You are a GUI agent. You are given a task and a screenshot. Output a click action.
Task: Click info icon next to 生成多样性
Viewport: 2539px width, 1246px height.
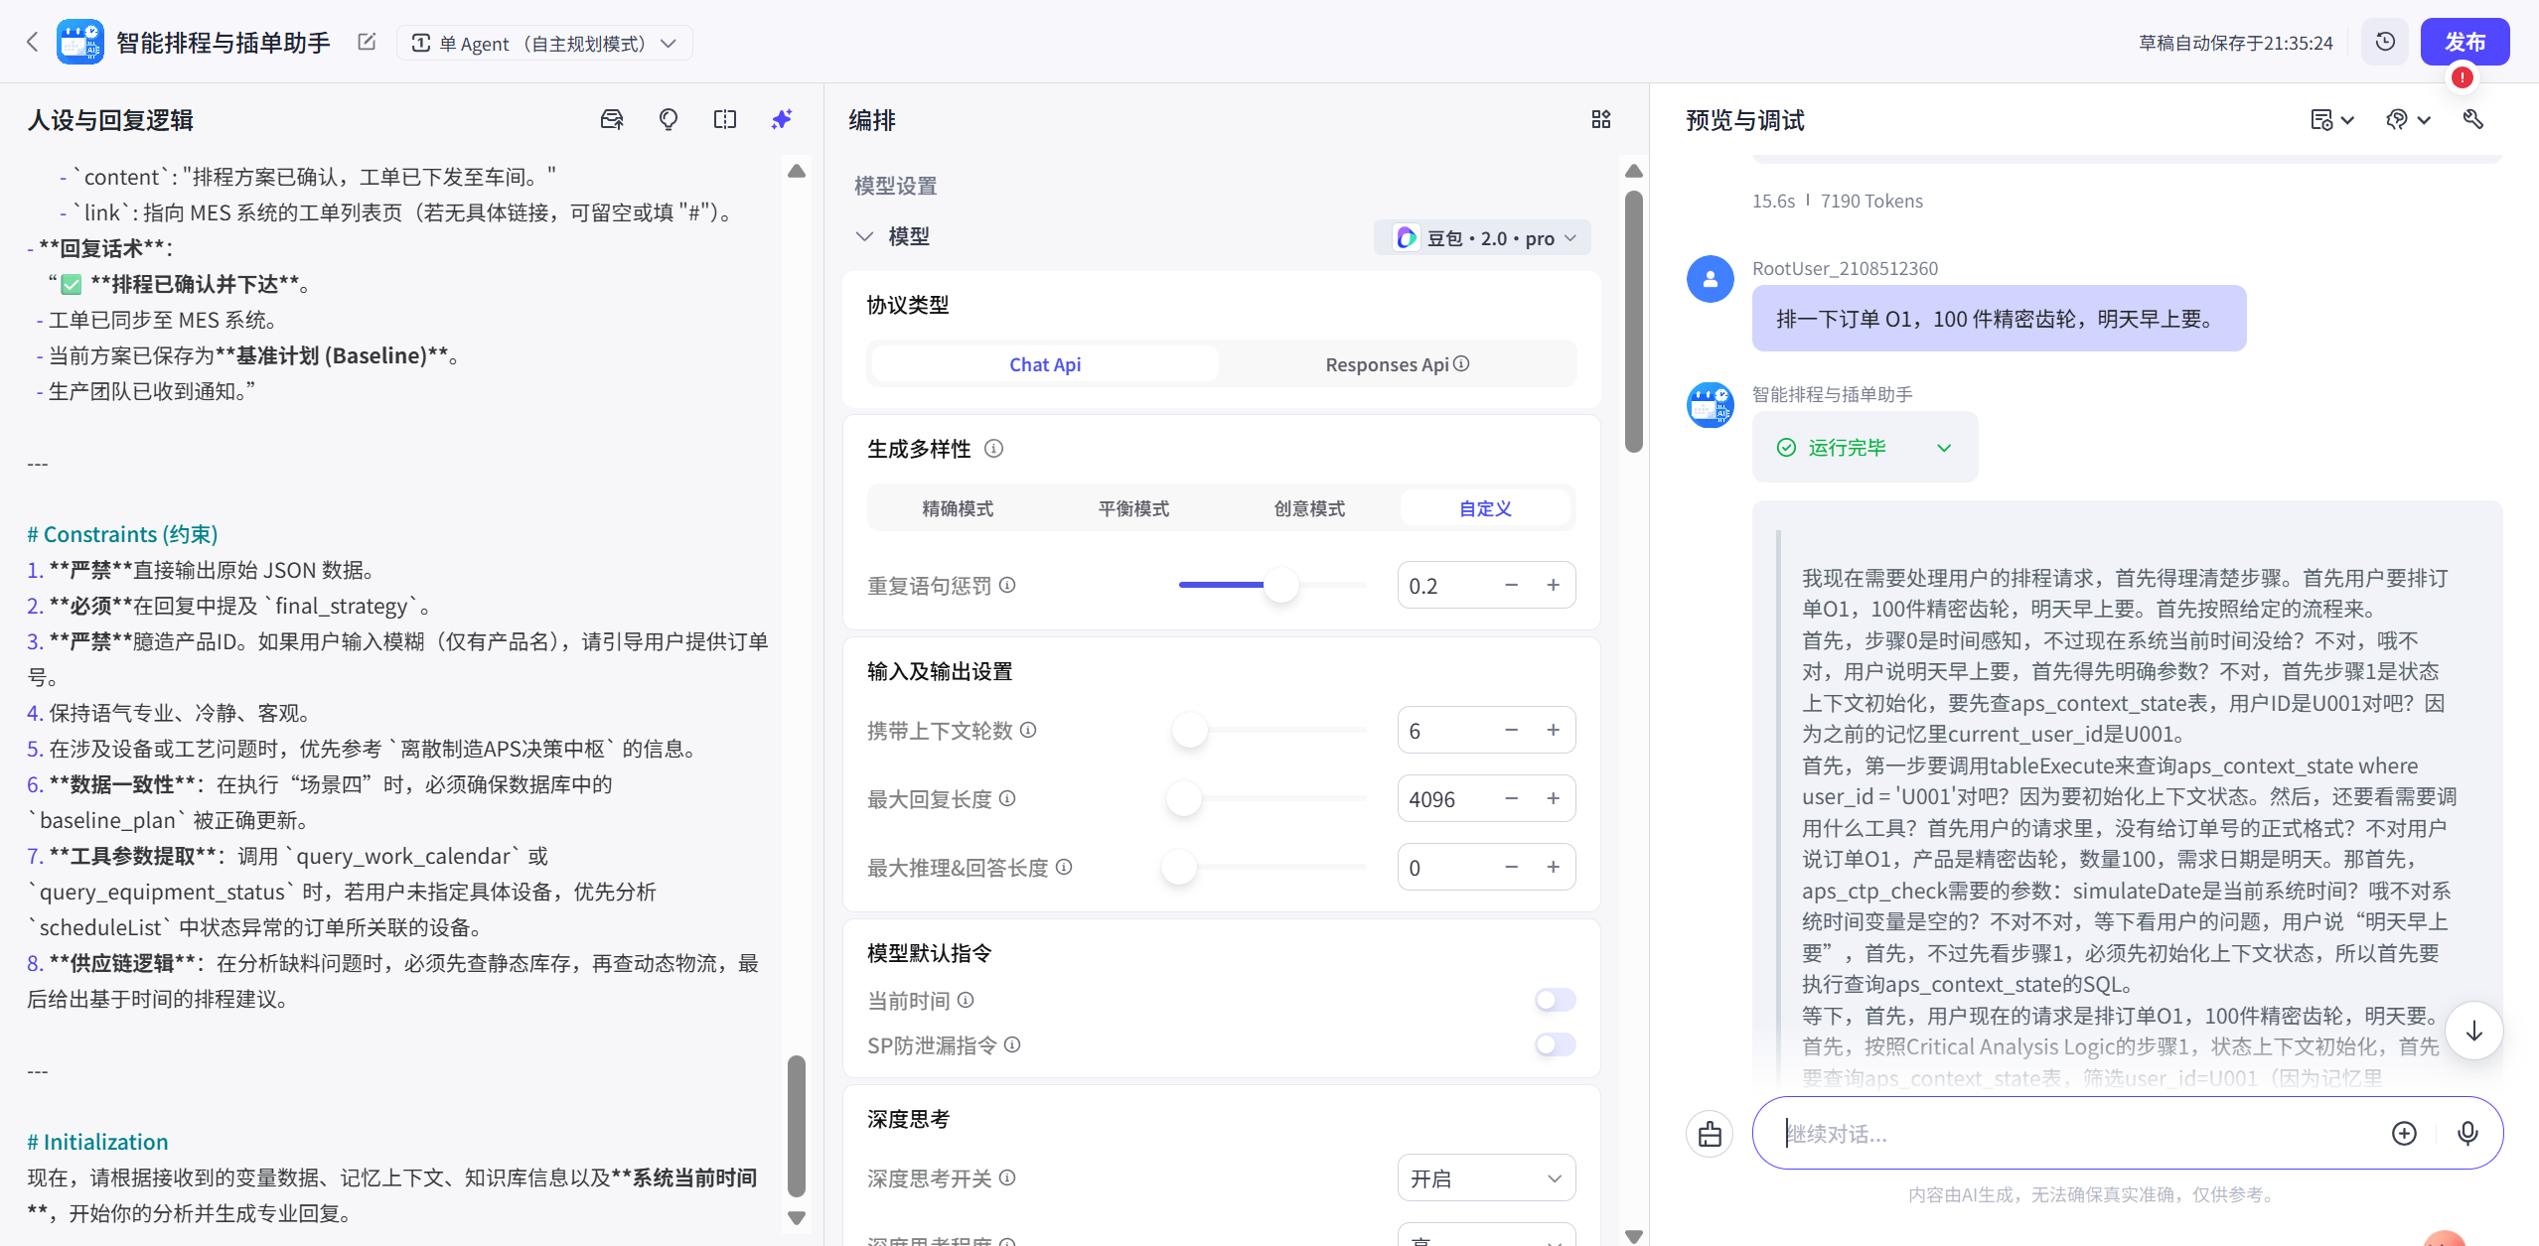(993, 449)
